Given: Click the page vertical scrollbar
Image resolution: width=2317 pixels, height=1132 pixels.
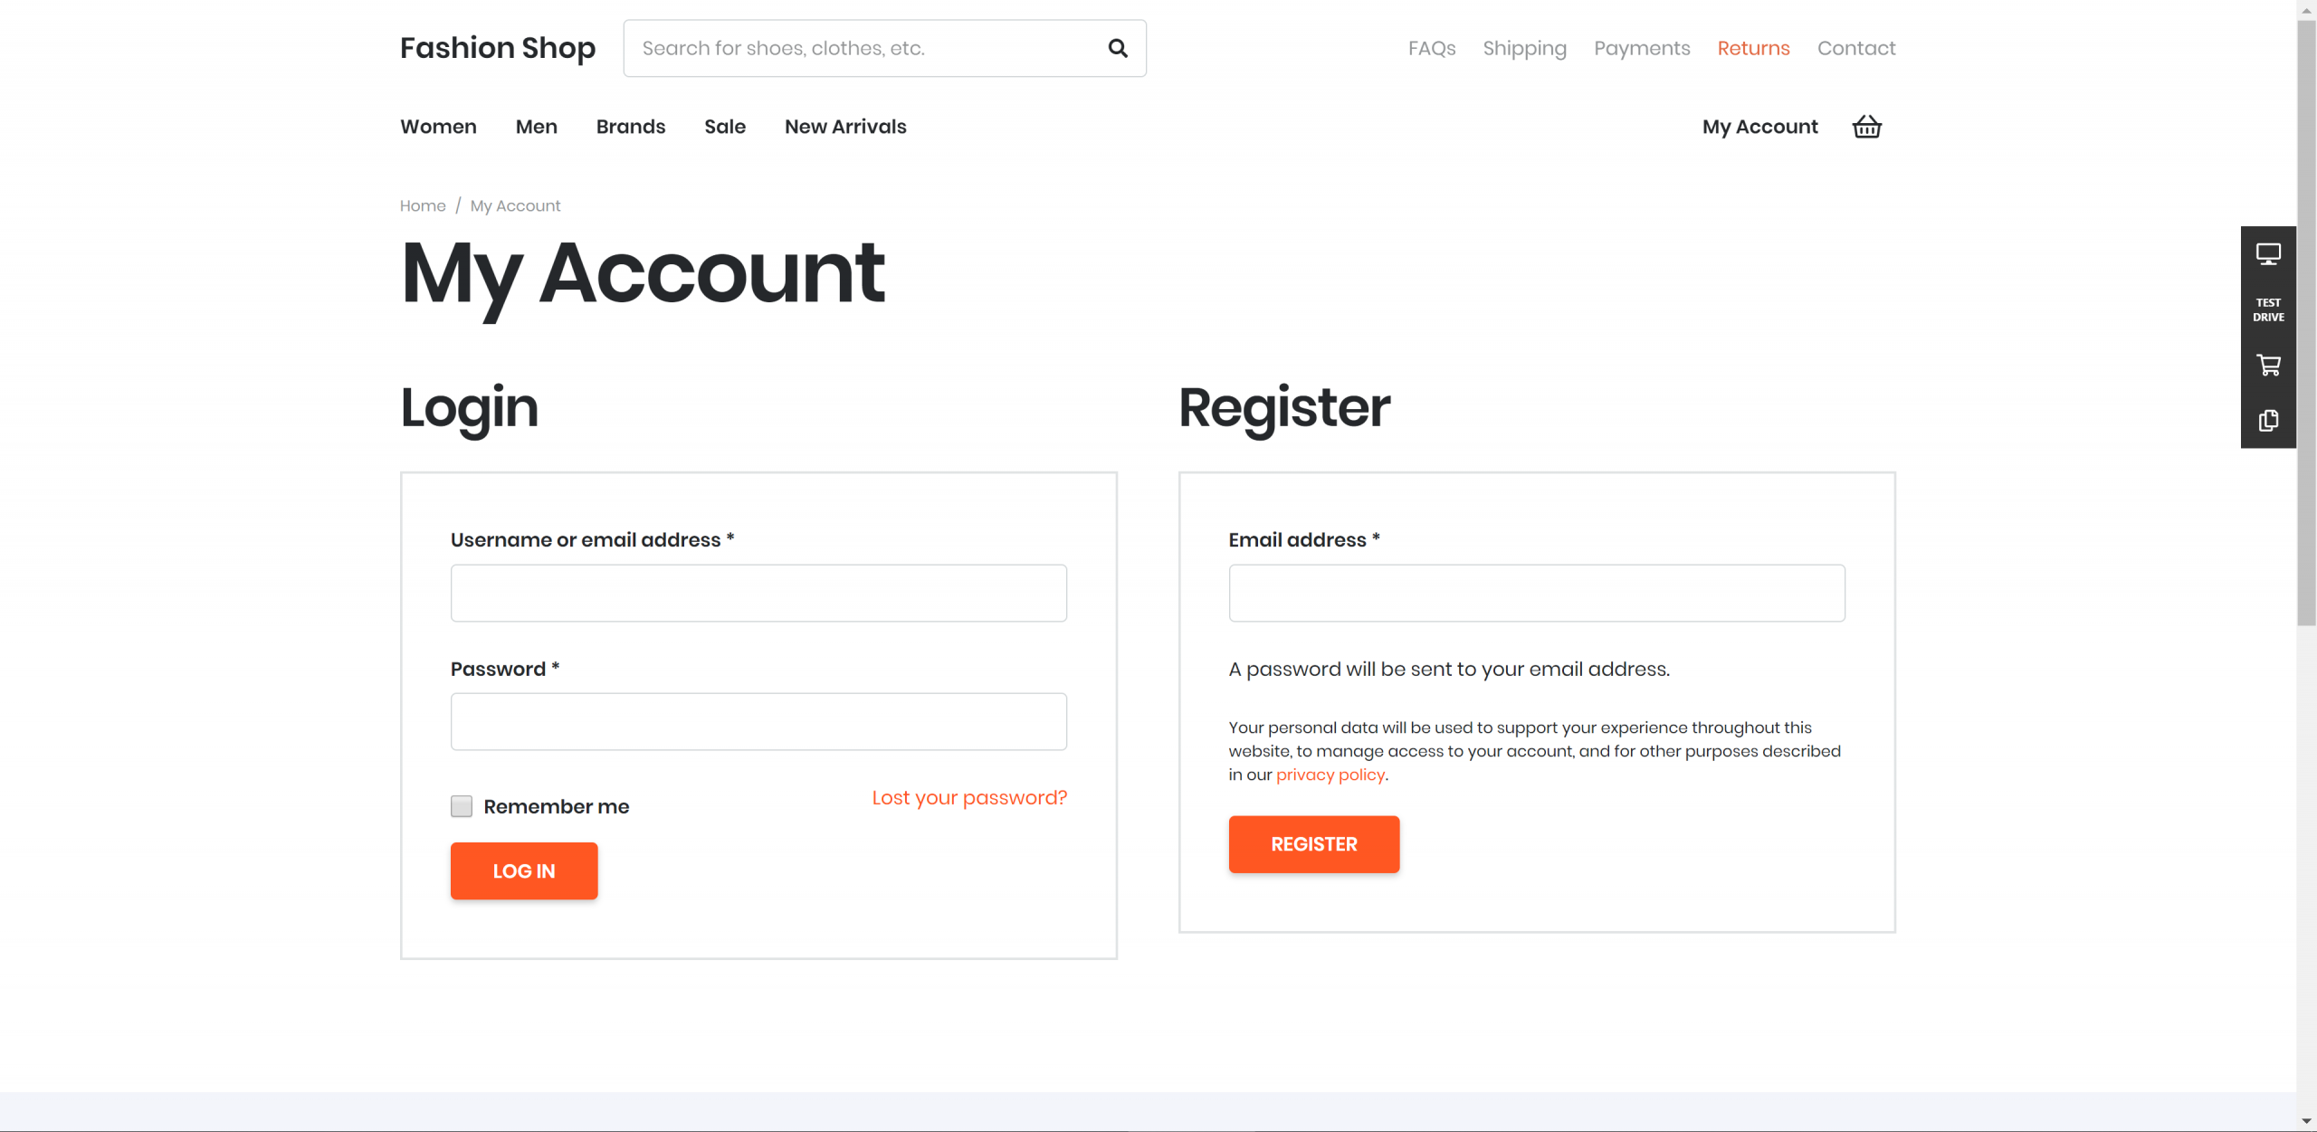Looking at the screenshot, I should [x=2306, y=566].
